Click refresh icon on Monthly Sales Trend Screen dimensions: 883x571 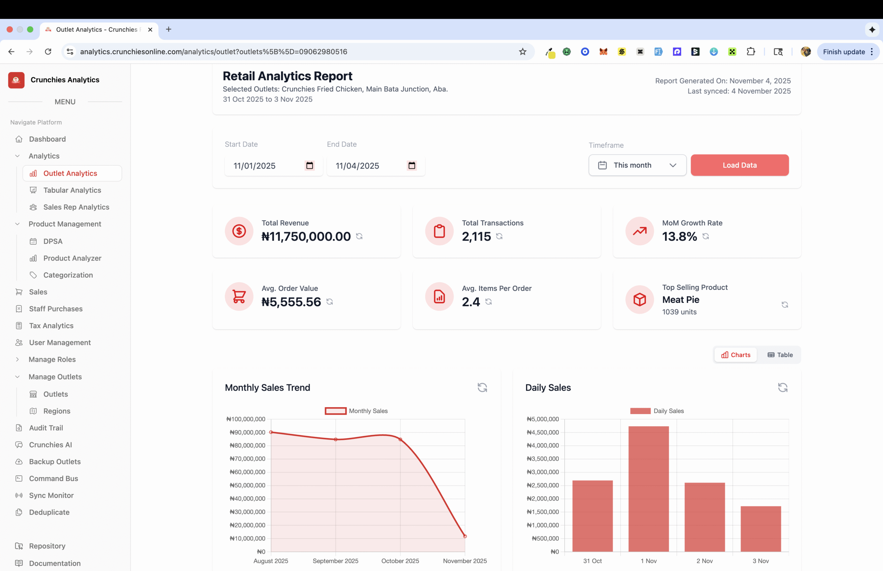point(482,387)
